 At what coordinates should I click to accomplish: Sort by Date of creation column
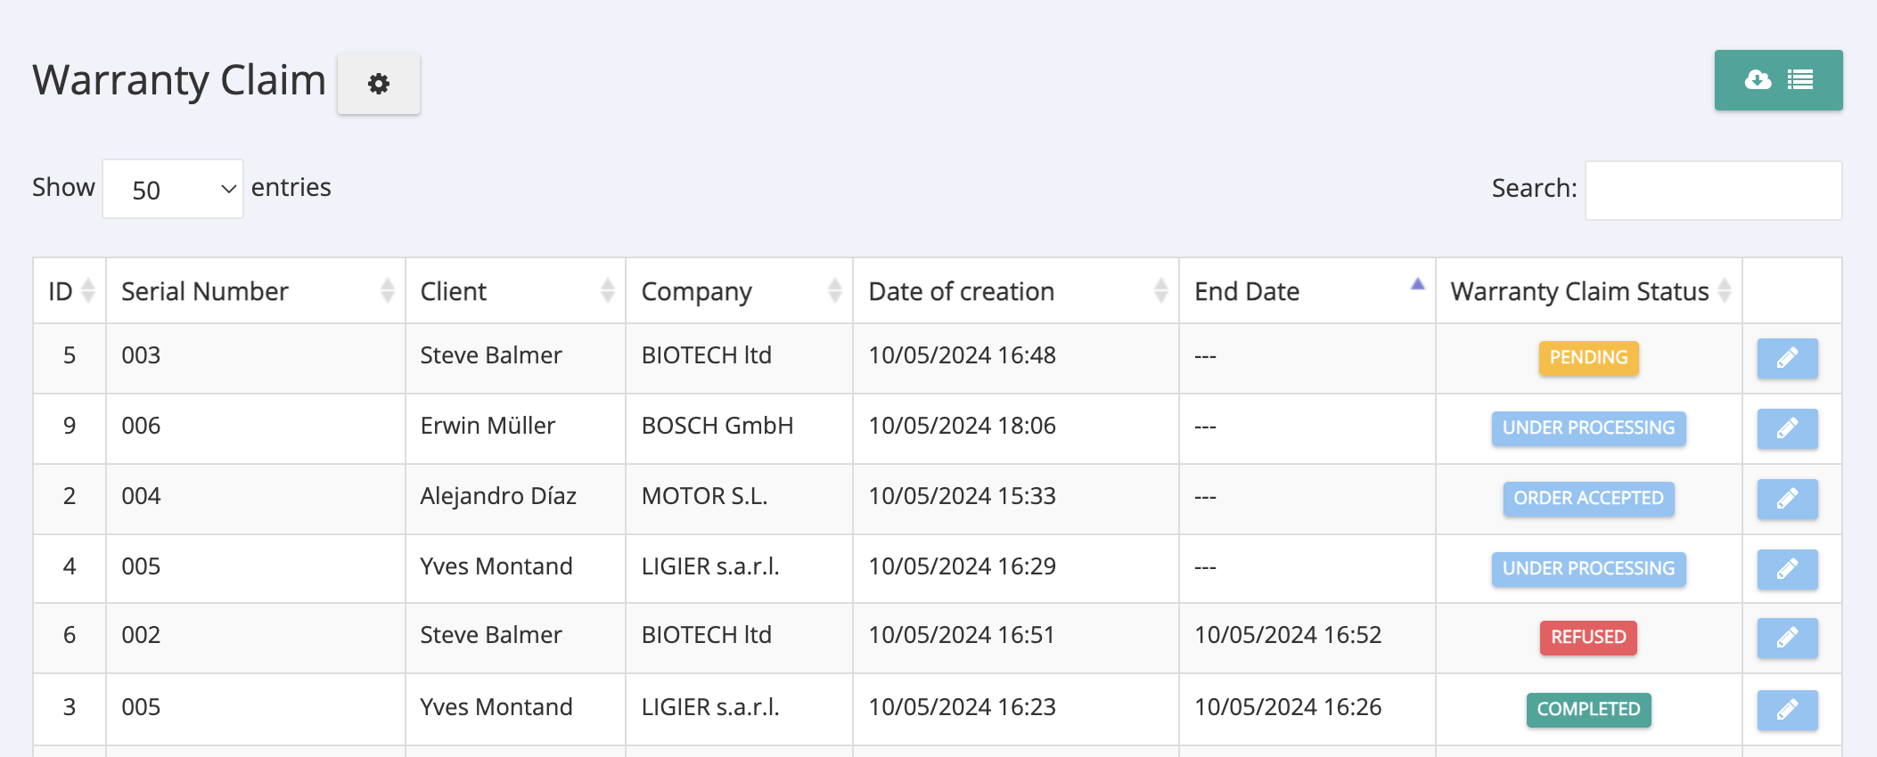(x=1016, y=291)
